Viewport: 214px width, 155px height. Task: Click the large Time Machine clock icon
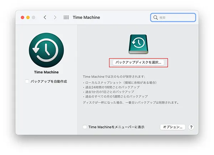pyautogui.click(x=46, y=50)
